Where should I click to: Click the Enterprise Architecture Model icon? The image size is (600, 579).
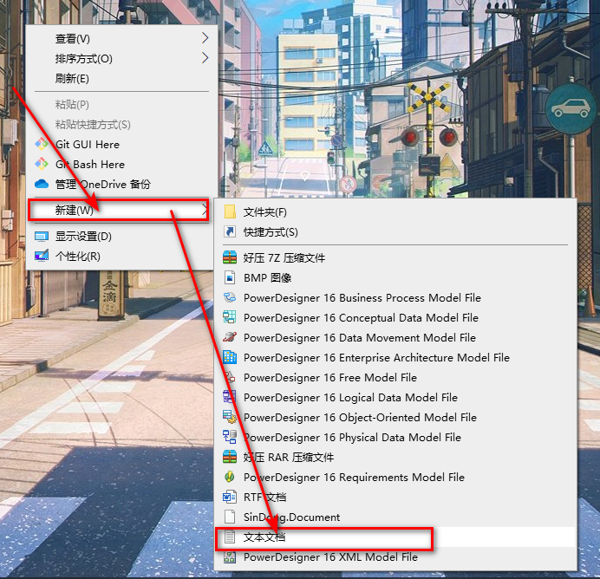pyautogui.click(x=230, y=357)
